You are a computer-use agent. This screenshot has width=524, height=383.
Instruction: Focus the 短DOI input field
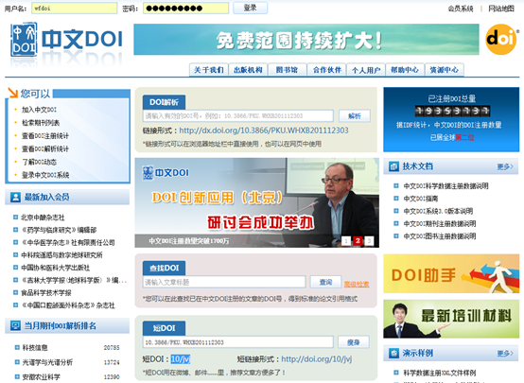pos(238,342)
